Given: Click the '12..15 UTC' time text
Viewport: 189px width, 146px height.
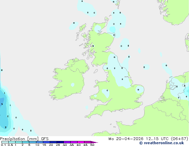Looking at the screenshot, I should pyautogui.click(x=157, y=139).
